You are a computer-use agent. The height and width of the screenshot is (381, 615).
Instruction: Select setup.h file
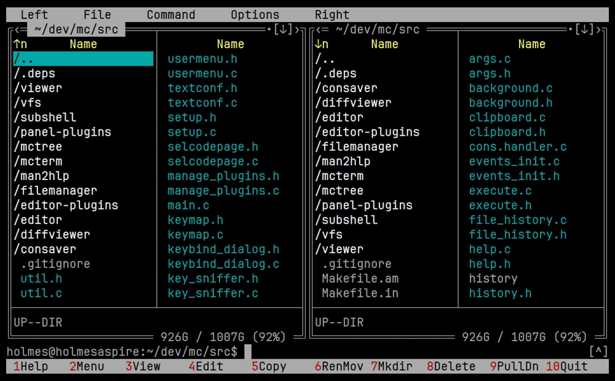pyautogui.click(x=192, y=117)
